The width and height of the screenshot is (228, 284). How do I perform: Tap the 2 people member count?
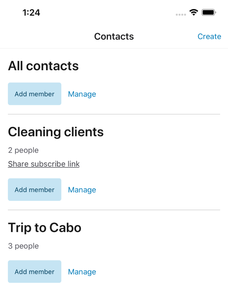pos(23,150)
